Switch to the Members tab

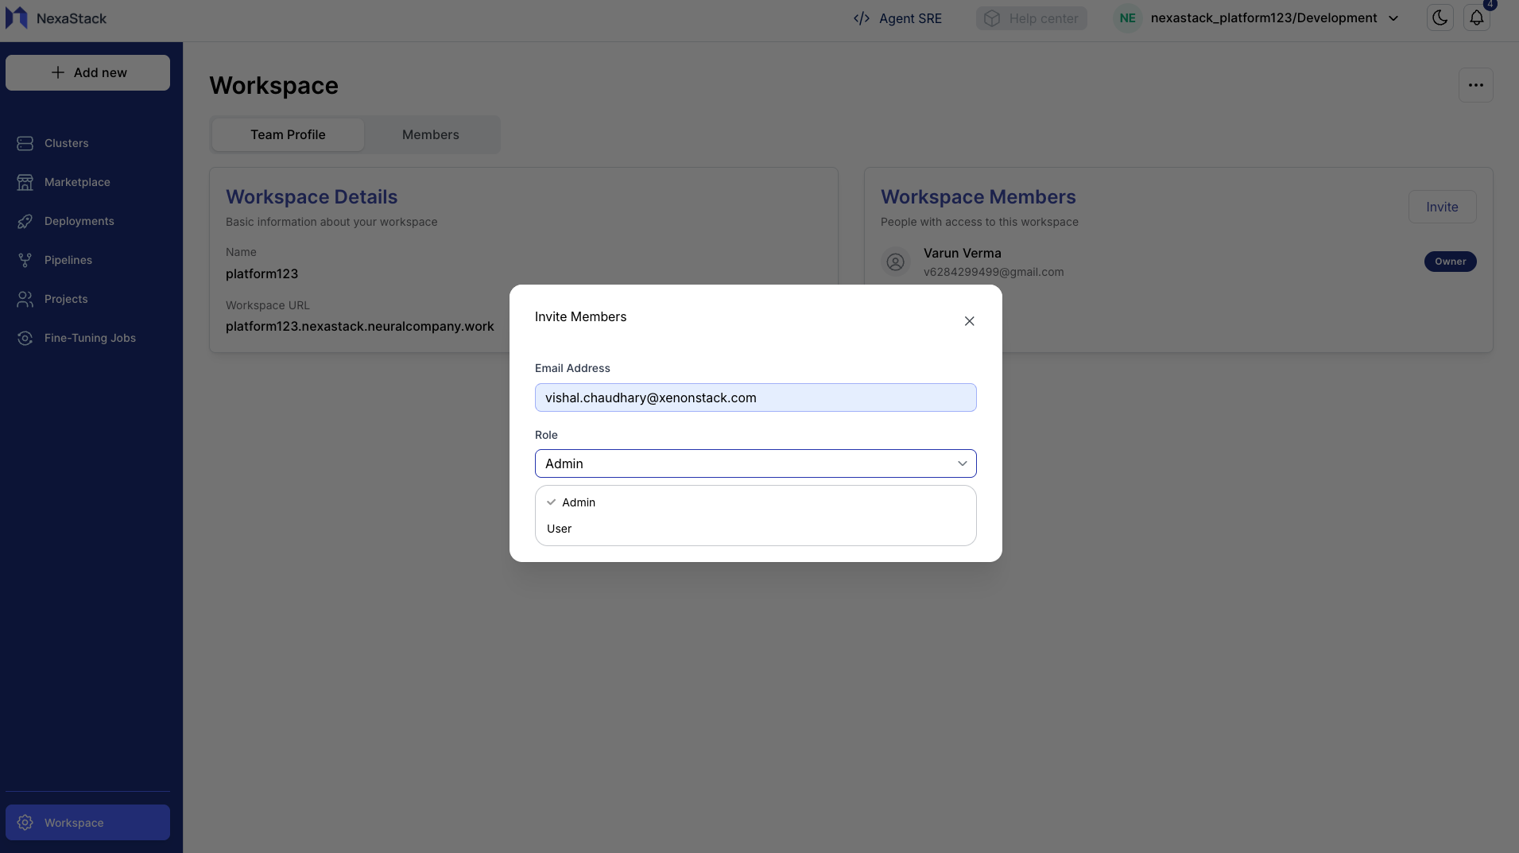point(430,134)
